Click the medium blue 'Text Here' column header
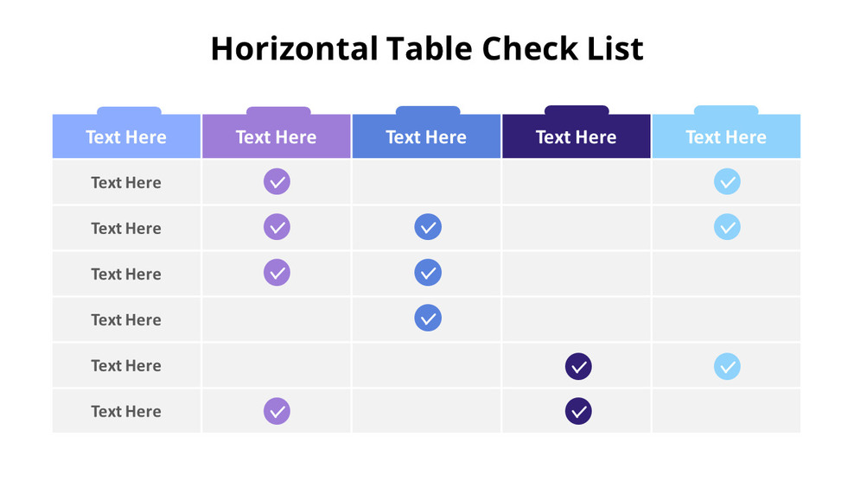 click(x=426, y=137)
